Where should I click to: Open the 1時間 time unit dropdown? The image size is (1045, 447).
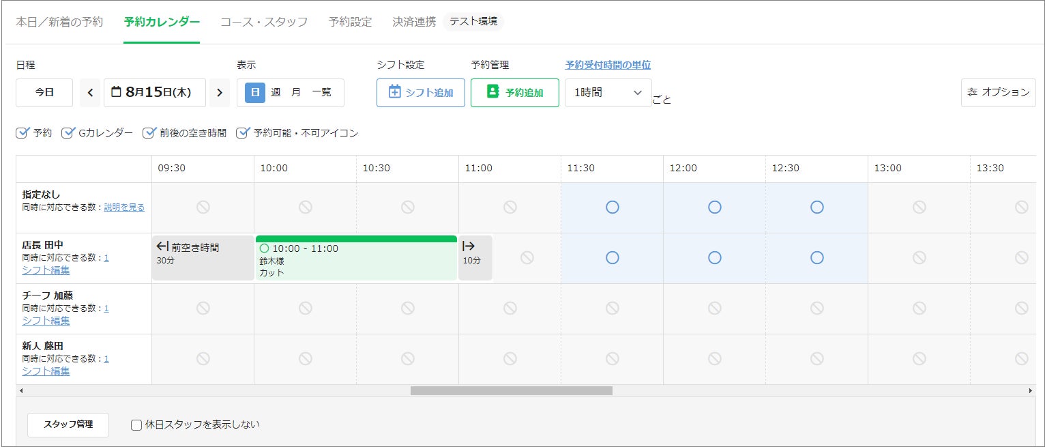[608, 93]
